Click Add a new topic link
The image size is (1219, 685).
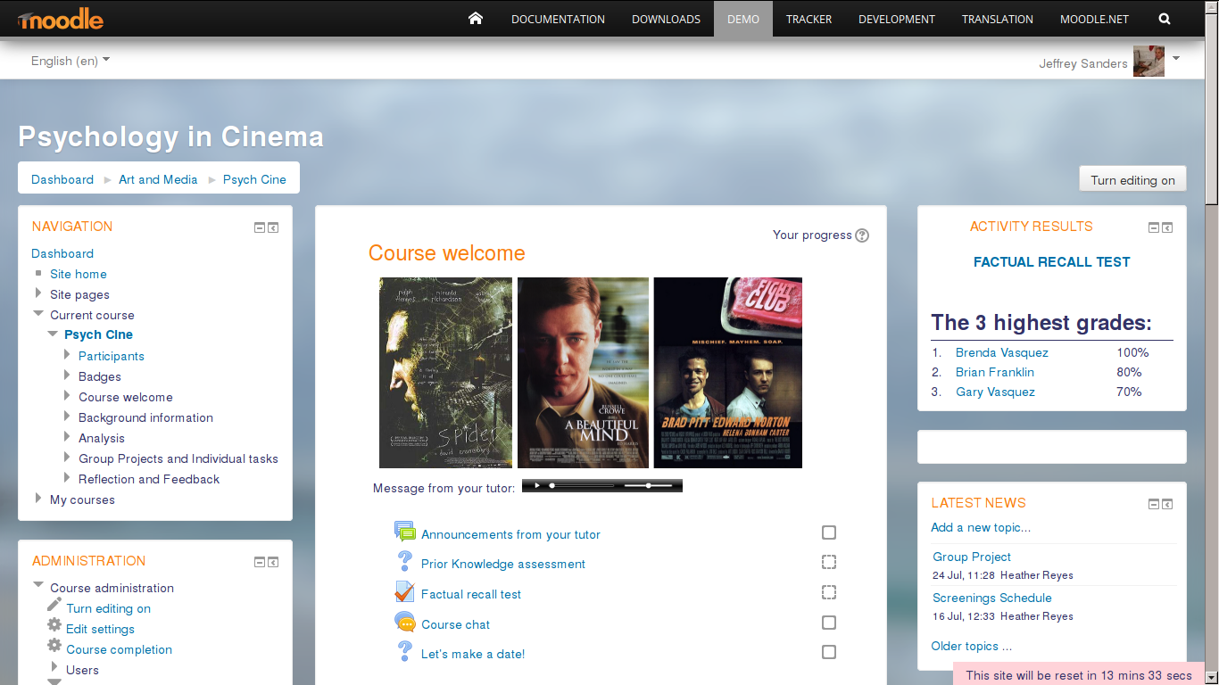(x=981, y=527)
